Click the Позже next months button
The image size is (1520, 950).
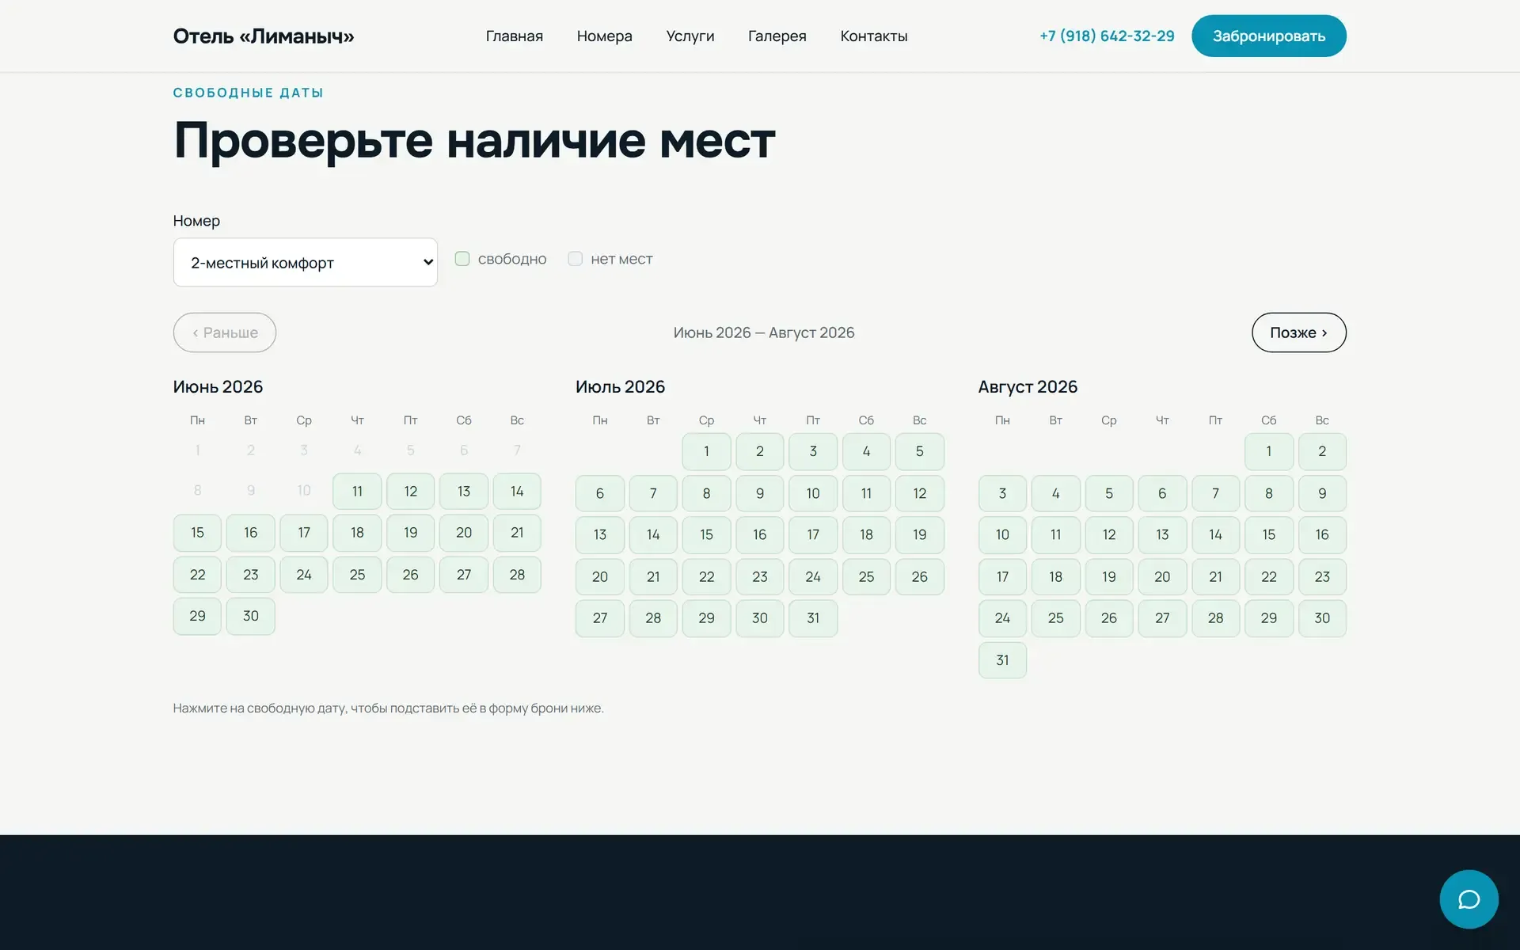(x=1298, y=332)
